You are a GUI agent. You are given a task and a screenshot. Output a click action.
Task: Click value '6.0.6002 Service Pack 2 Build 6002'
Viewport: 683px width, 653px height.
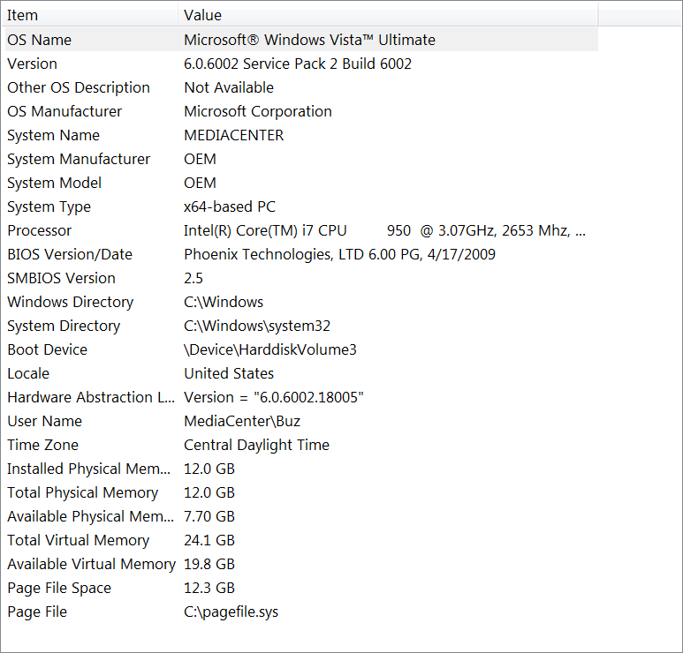(x=298, y=64)
